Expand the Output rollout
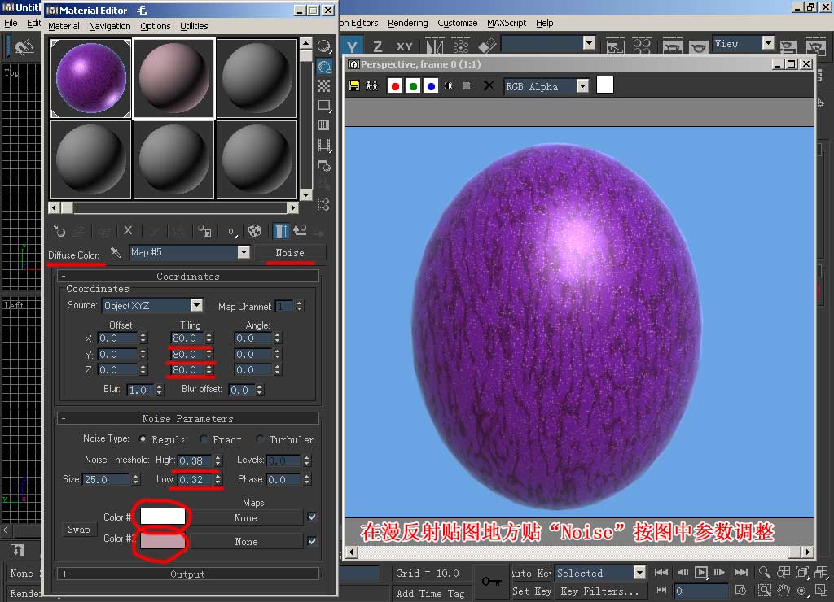The image size is (834, 602). 188,574
